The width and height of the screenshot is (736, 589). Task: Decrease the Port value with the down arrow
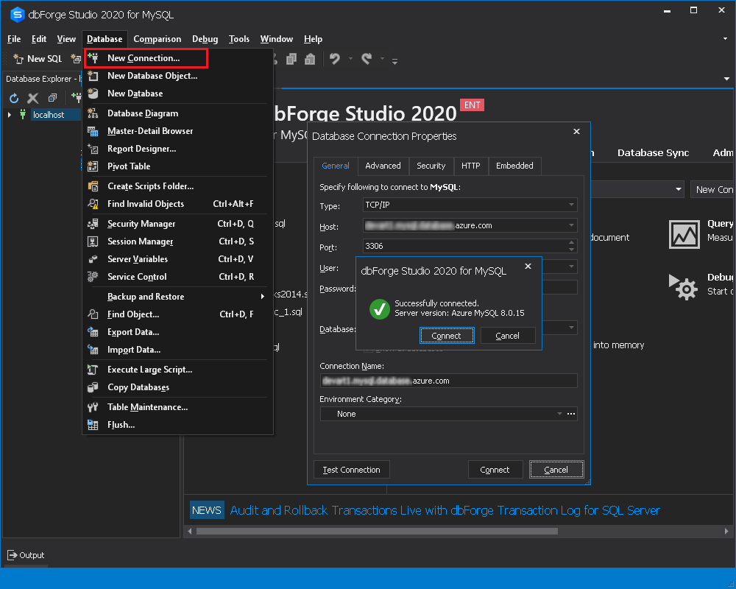coord(571,250)
